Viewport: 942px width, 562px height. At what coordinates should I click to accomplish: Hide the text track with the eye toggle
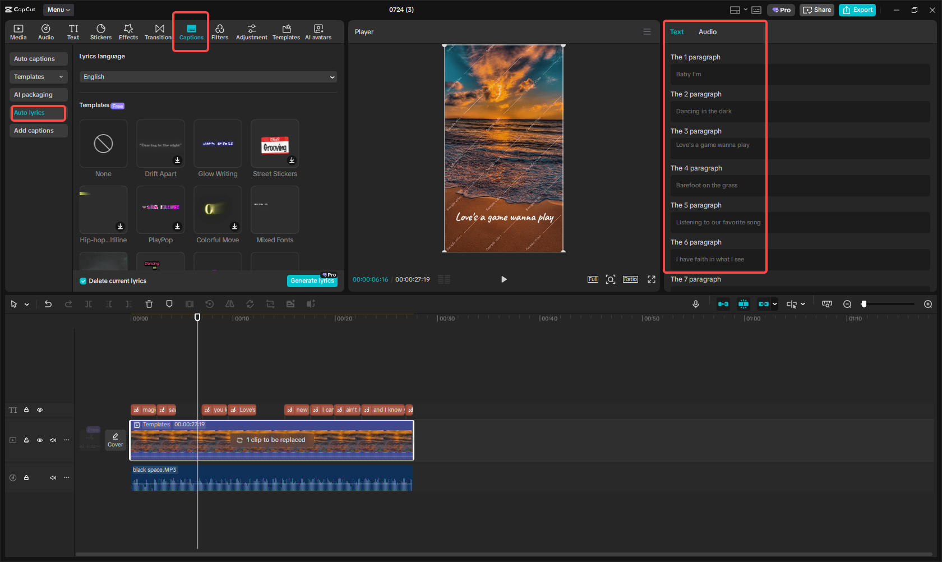[x=40, y=410]
